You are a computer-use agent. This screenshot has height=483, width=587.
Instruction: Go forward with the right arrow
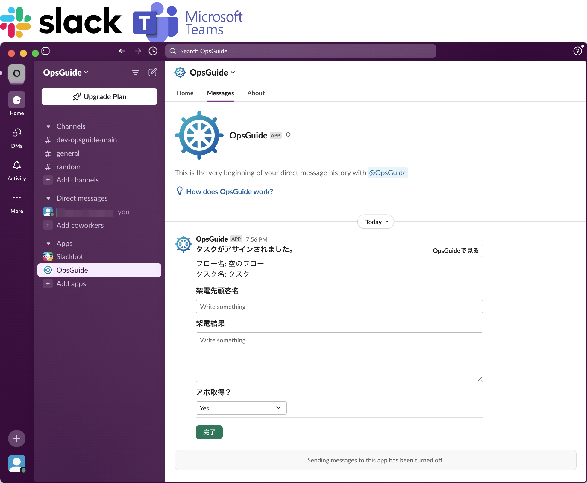click(138, 51)
